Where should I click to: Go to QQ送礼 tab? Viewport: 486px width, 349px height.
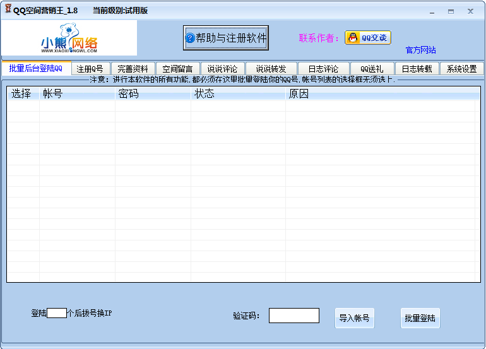[372, 69]
